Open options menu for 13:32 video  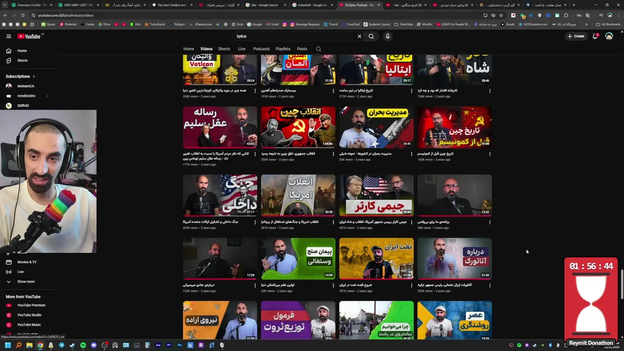(x=489, y=222)
